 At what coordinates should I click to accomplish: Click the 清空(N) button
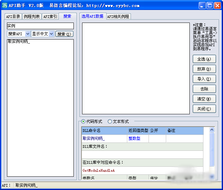[204, 99]
